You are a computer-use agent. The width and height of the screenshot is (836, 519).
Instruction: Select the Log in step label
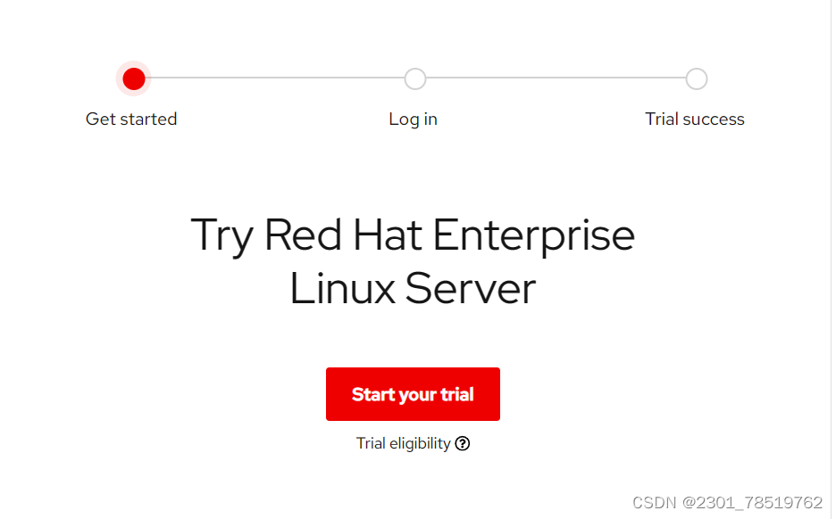pos(413,119)
